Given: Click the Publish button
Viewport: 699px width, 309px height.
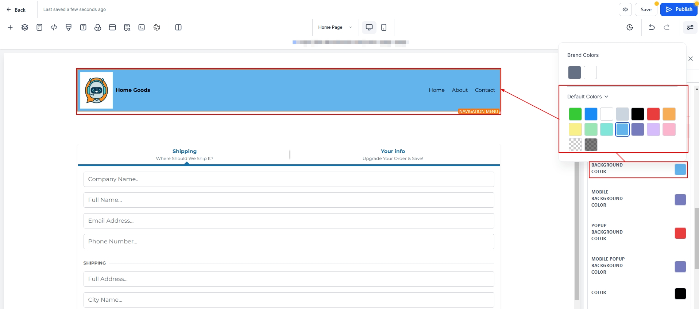Looking at the screenshot, I should [x=679, y=9].
